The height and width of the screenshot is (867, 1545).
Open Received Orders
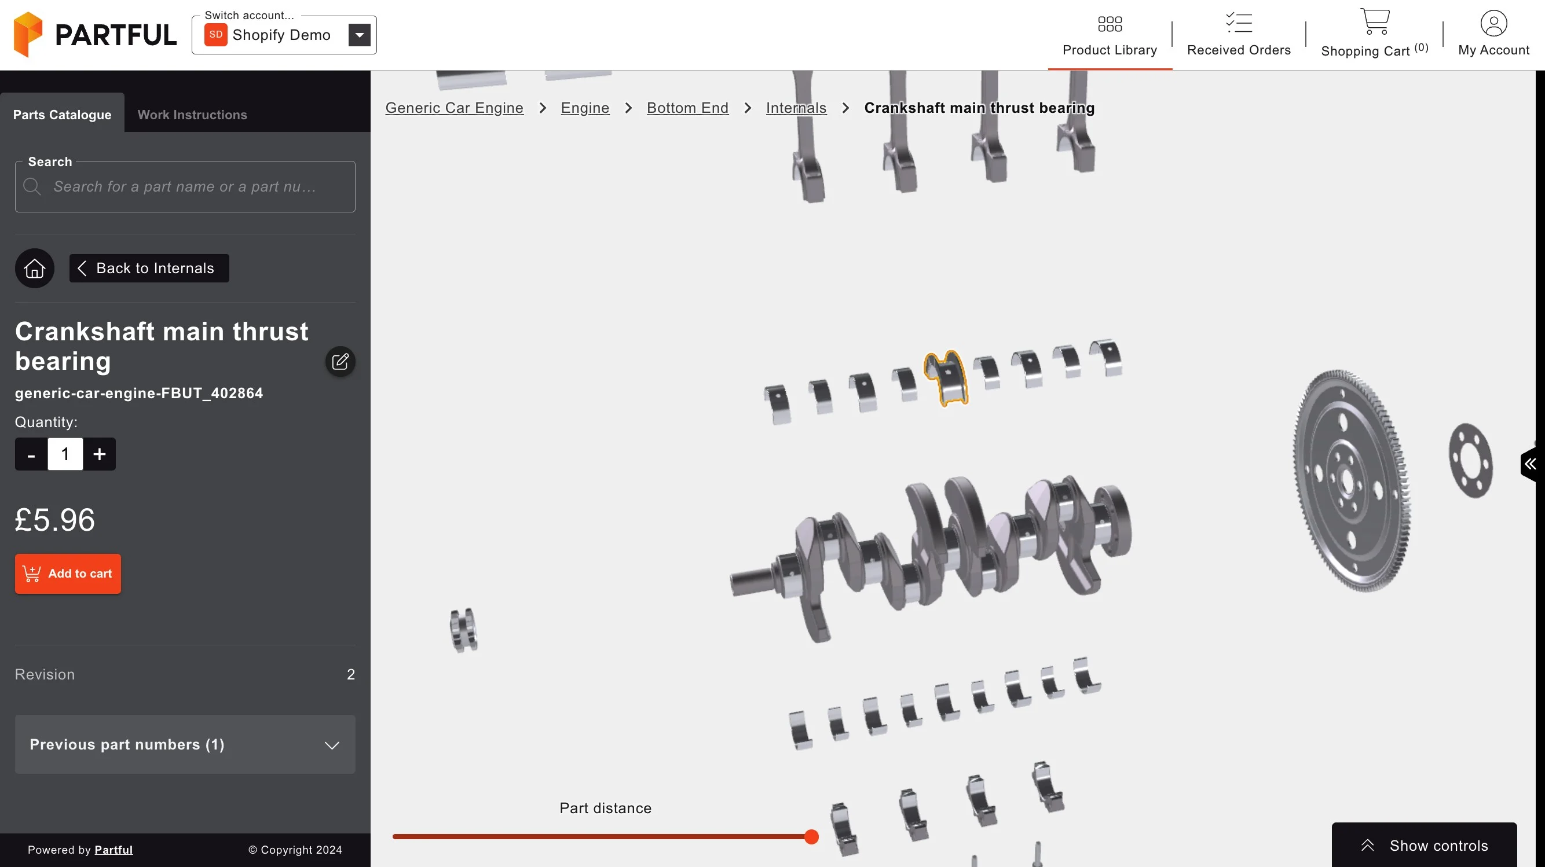pyautogui.click(x=1239, y=36)
